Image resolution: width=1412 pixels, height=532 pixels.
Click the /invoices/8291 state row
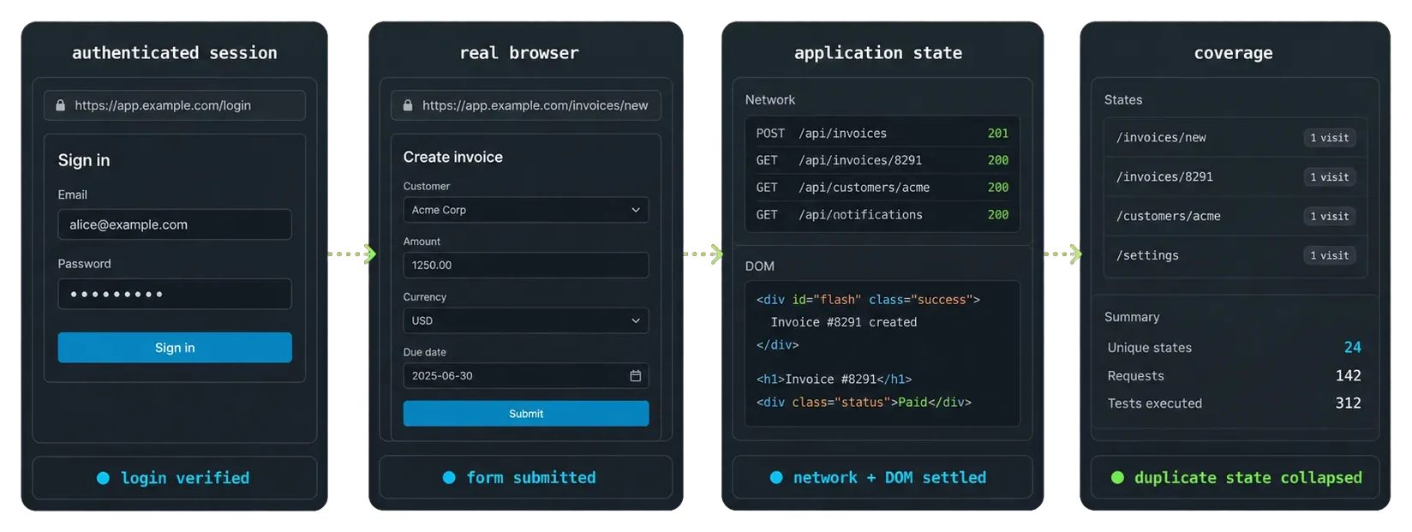click(x=1235, y=177)
